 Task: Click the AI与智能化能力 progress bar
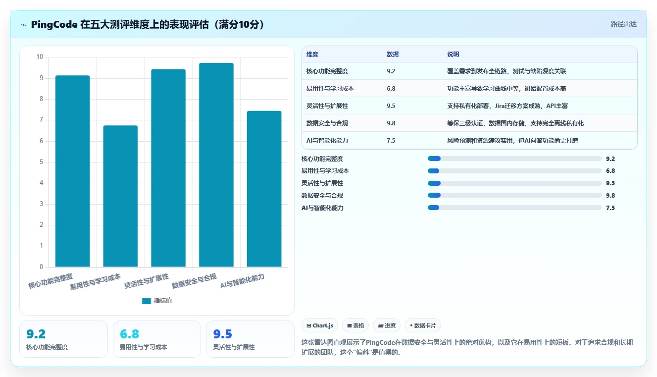click(515, 208)
